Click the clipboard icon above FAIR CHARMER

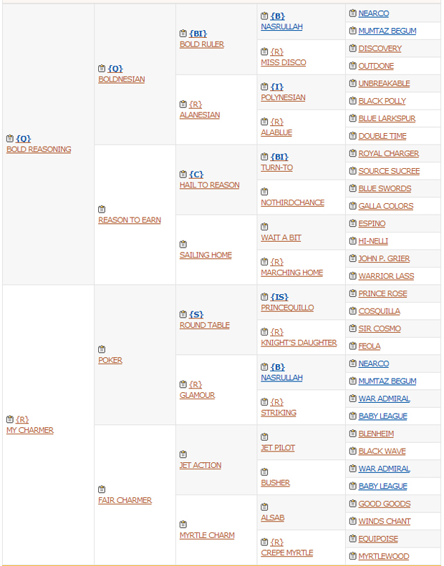(102, 489)
